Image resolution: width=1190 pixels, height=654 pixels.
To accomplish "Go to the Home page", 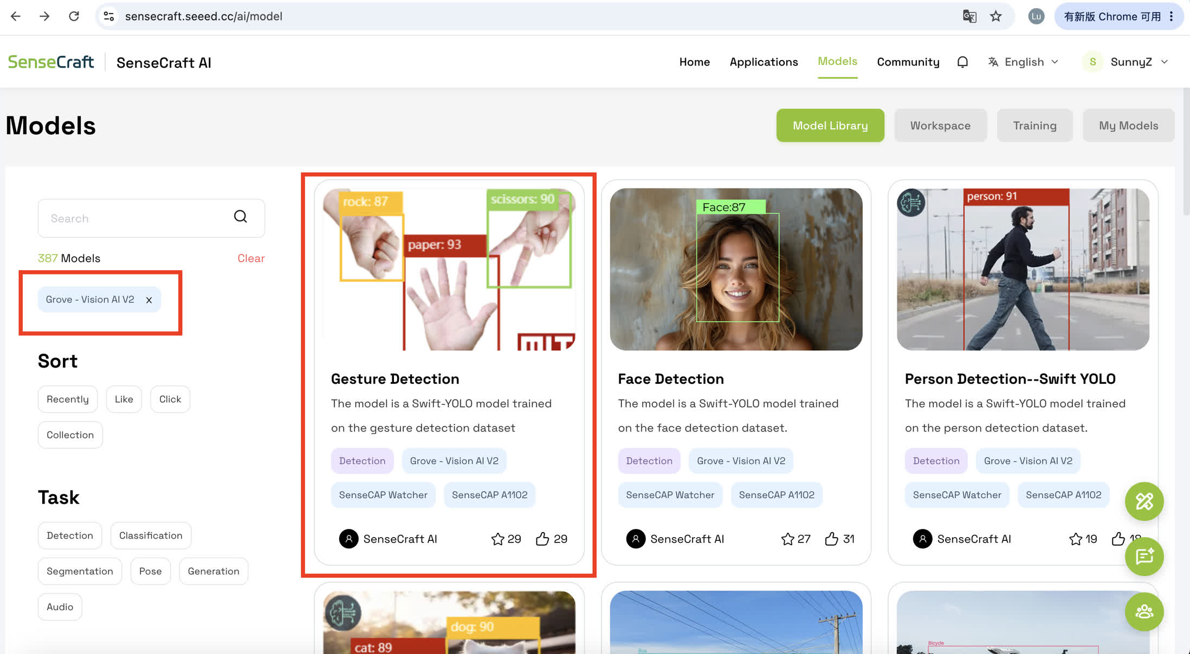I will tap(695, 62).
